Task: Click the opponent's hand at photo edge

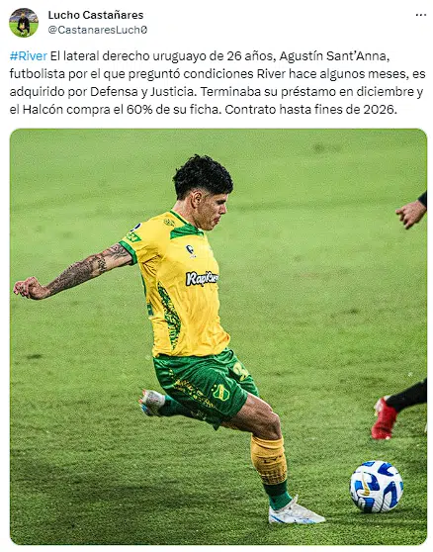Action: click(x=410, y=214)
